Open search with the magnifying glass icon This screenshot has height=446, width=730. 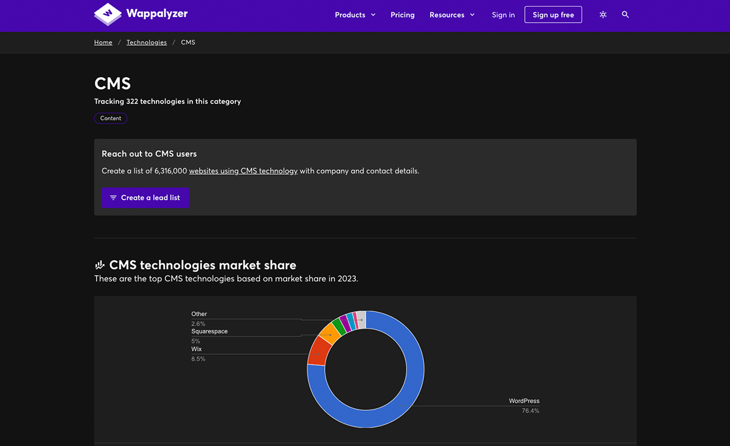coord(625,15)
